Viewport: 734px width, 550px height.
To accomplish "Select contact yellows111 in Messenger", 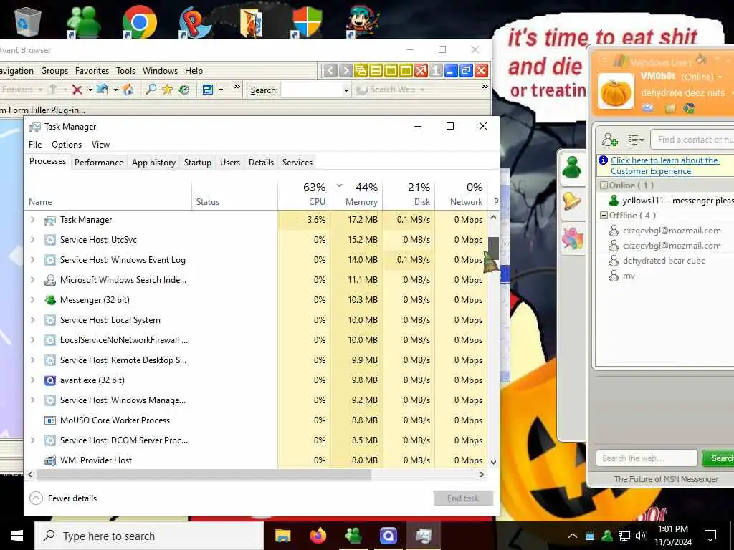I will 670,201.
